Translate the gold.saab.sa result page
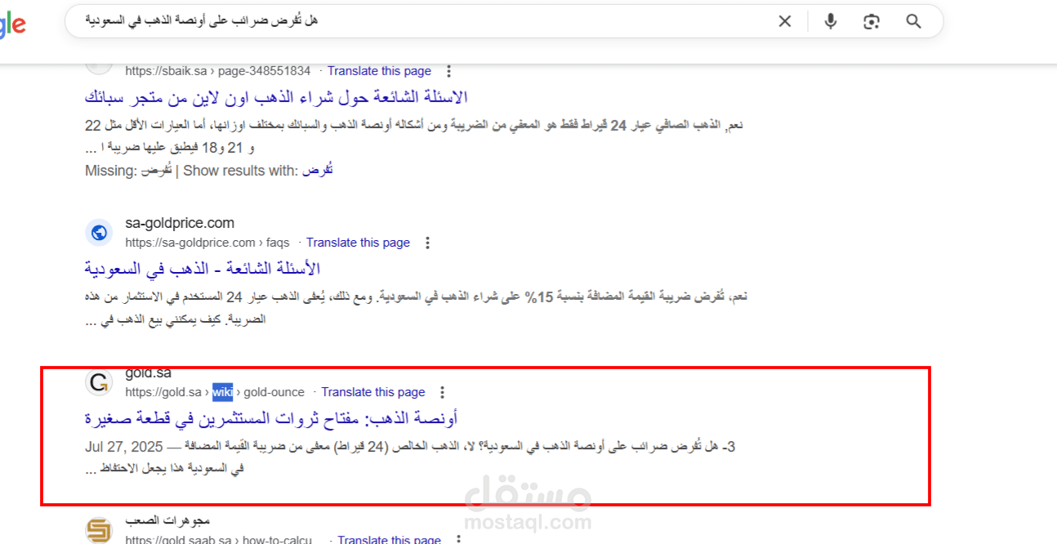Viewport: 1057px width, 544px height. pos(389,540)
